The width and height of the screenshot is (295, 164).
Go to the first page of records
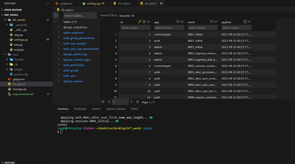(103, 102)
